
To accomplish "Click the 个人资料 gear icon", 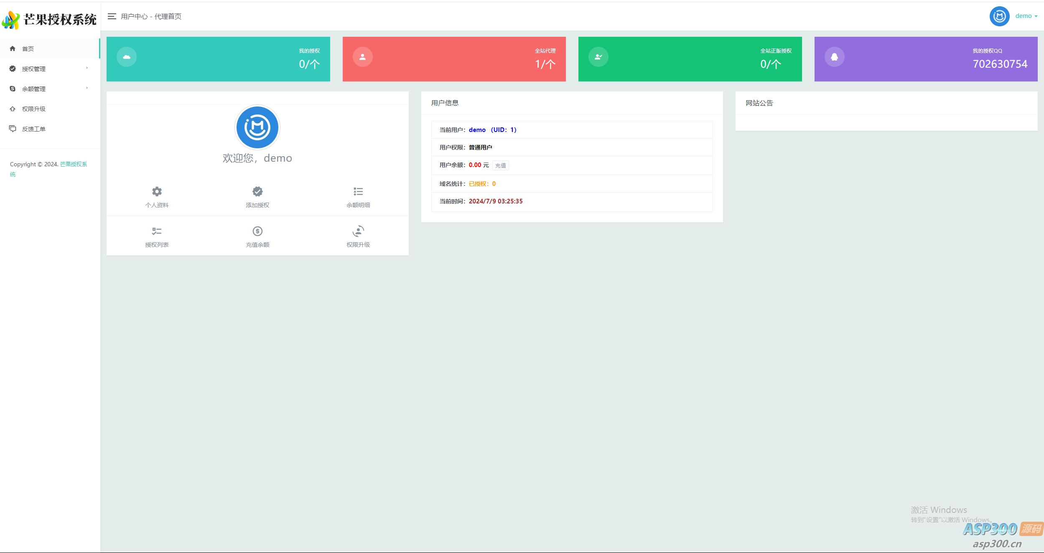I will tap(157, 192).
